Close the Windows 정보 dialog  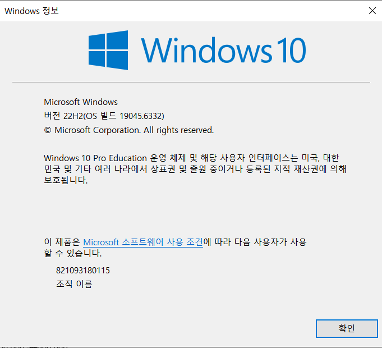tap(372, 11)
